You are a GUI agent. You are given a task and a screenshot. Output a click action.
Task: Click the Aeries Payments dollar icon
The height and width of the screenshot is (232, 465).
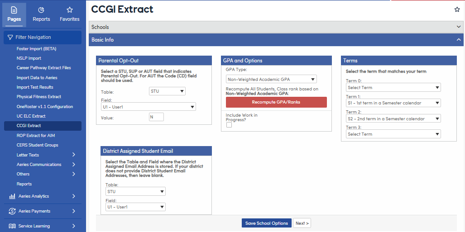tap(12, 211)
